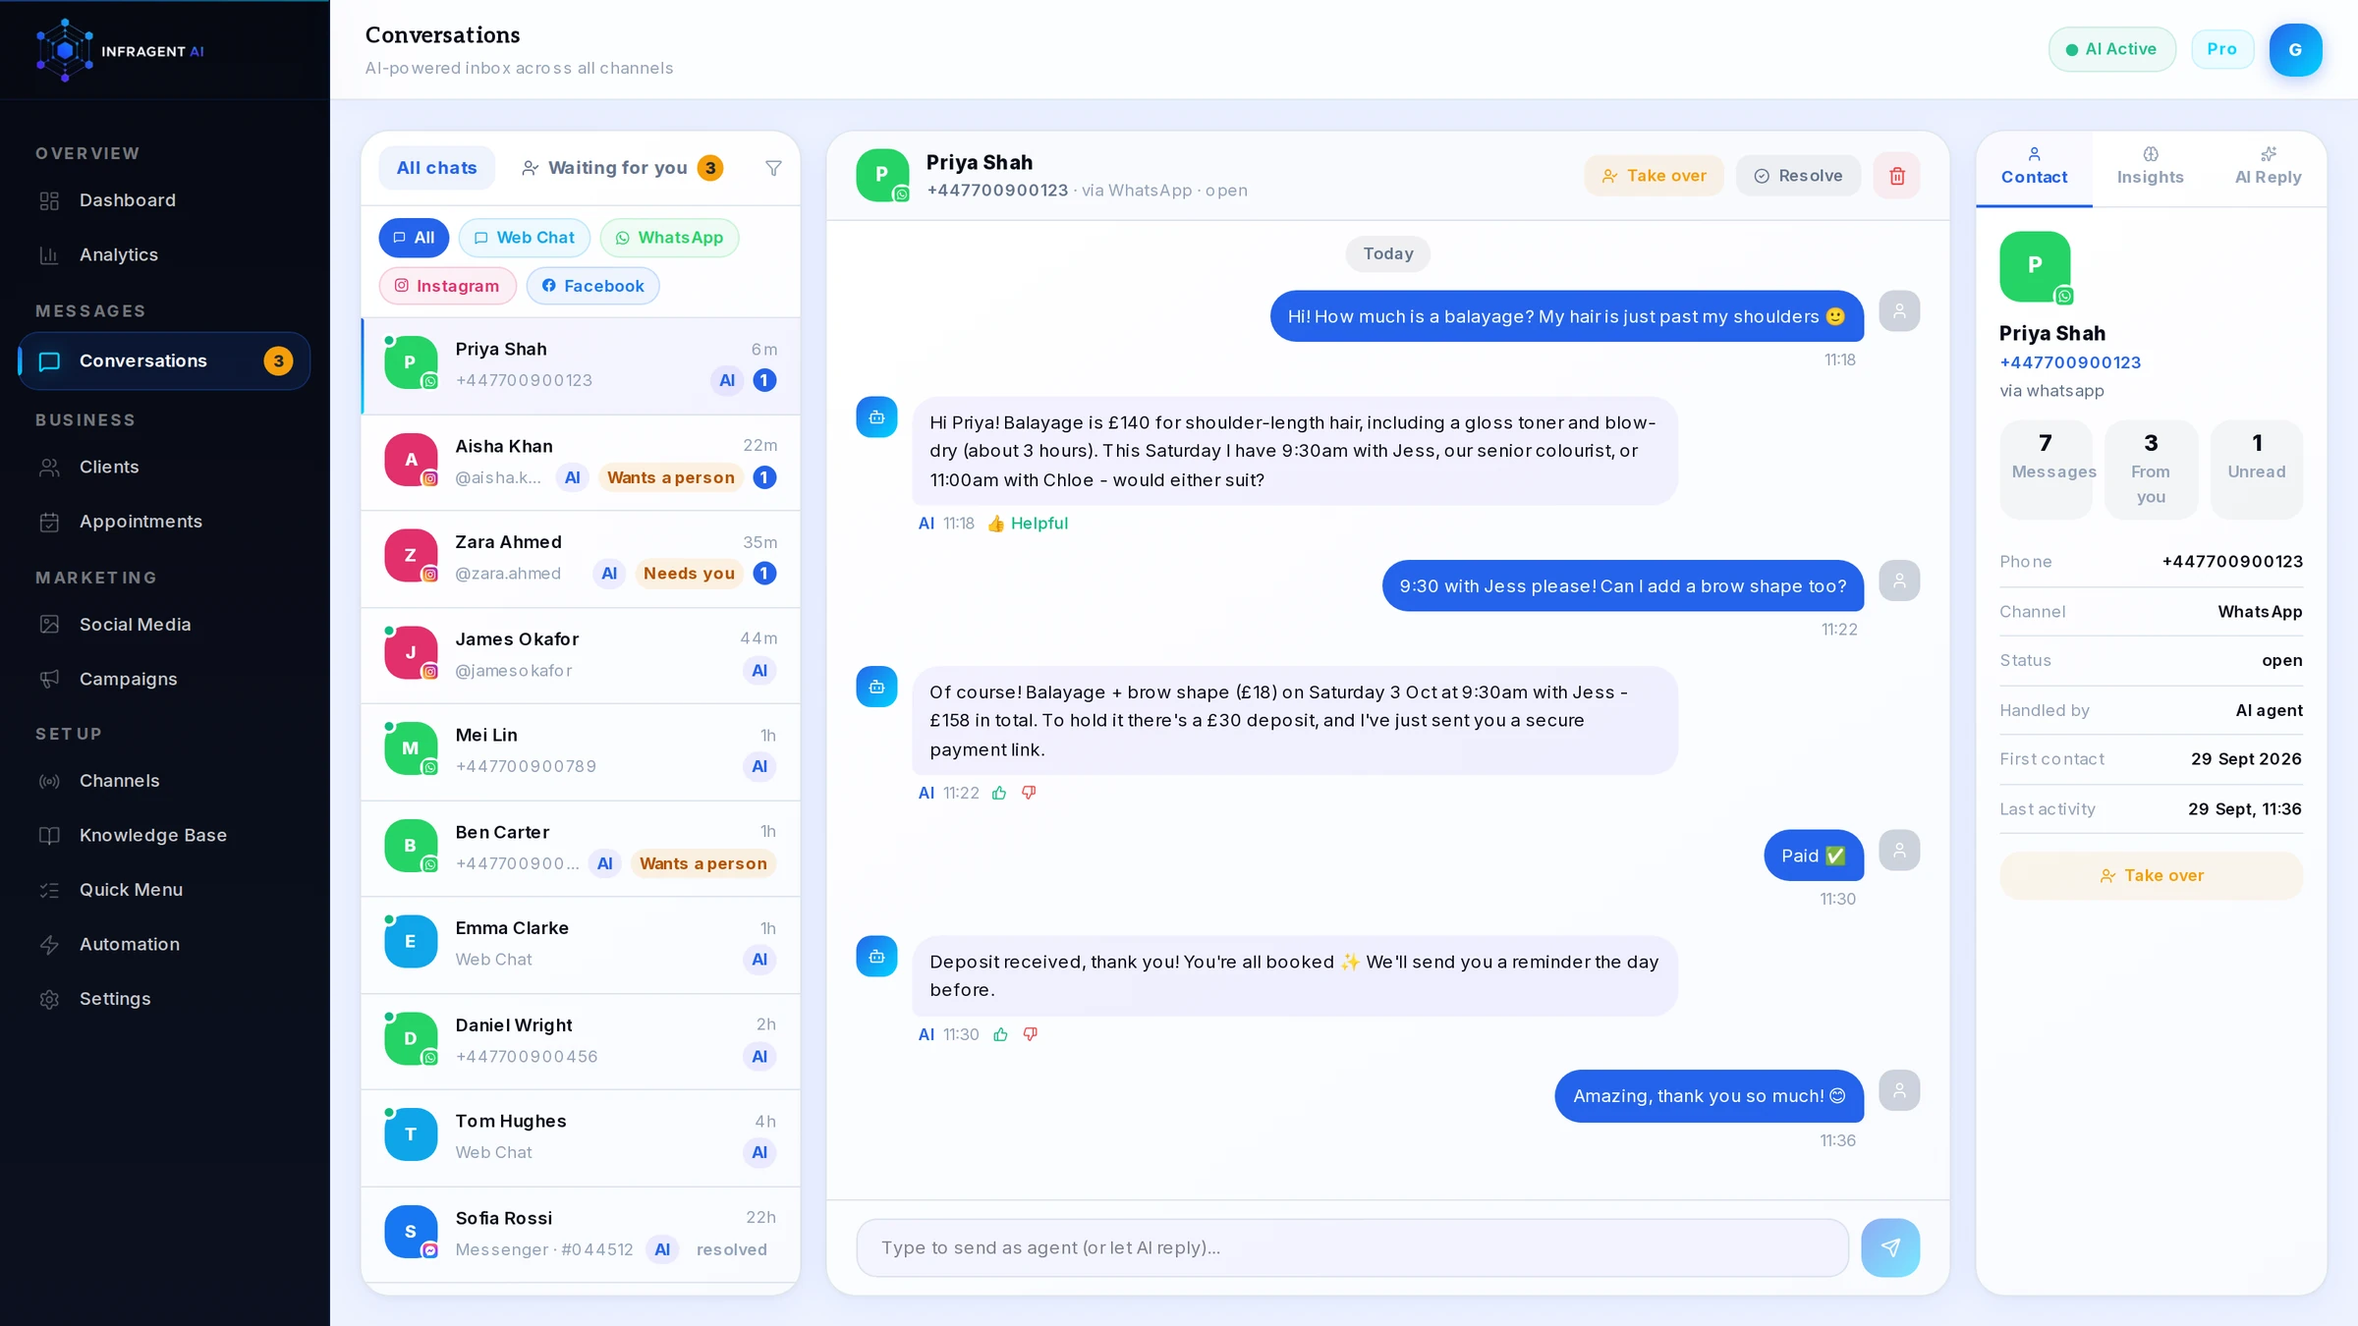Send message with the paper plane icon

click(1890, 1247)
